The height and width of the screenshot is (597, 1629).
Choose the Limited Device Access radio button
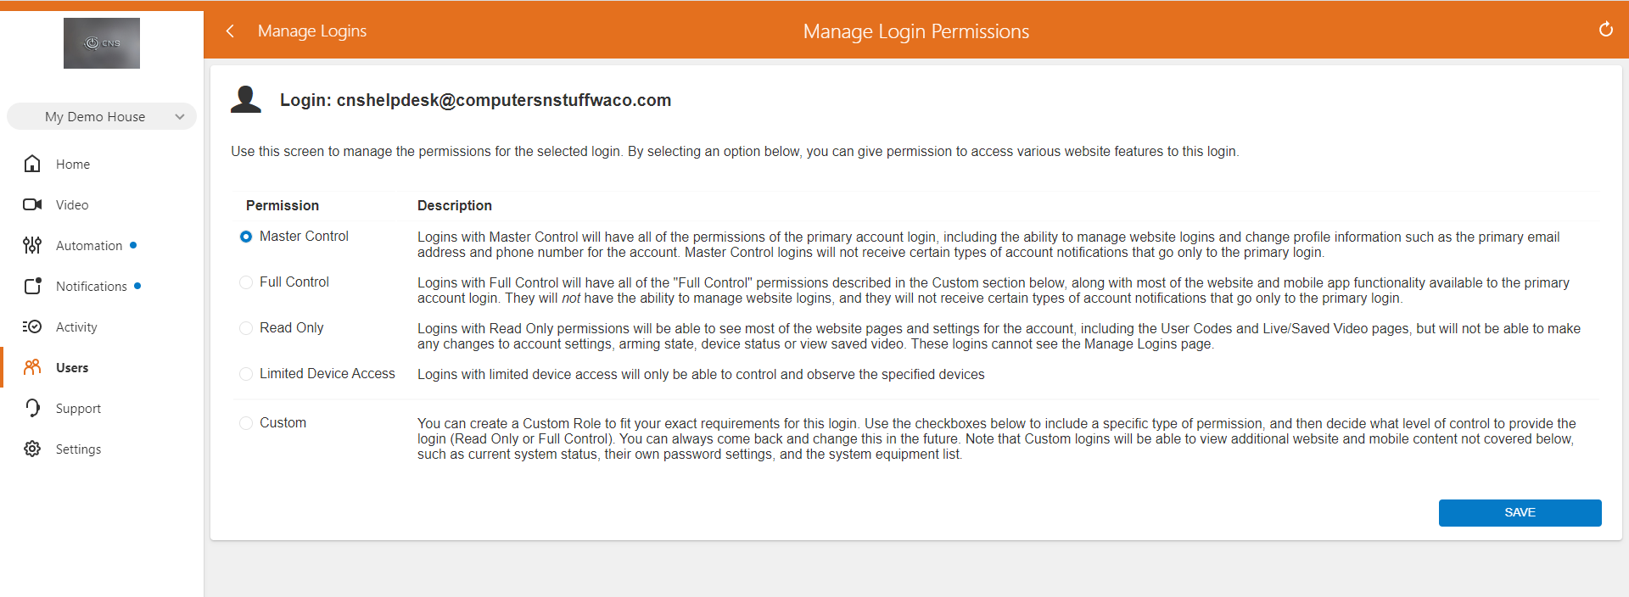(x=246, y=374)
